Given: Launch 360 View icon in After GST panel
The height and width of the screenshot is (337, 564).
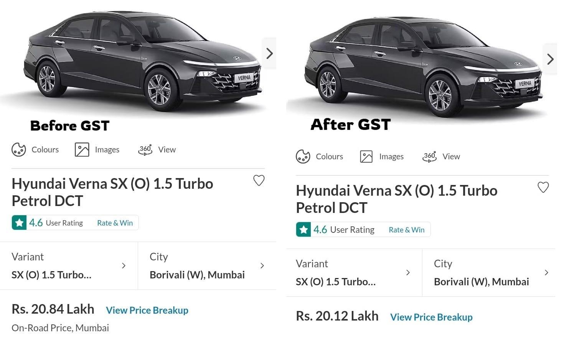Looking at the screenshot, I should (429, 157).
